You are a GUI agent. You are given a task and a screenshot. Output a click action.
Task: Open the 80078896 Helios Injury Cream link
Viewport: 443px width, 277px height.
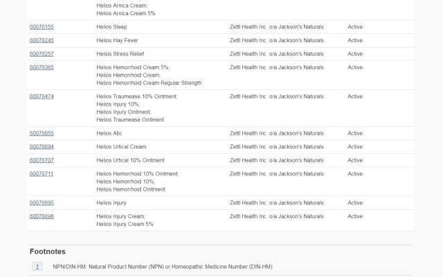(x=42, y=217)
